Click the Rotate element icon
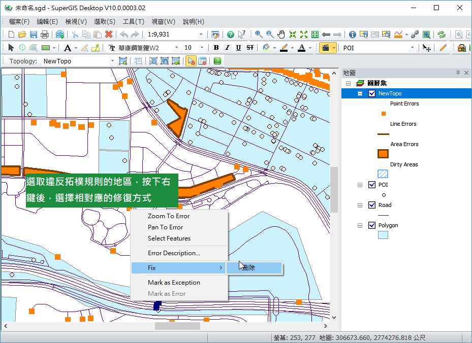Image resolution: width=472 pixels, height=343 pixels. [x=22, y=48]
